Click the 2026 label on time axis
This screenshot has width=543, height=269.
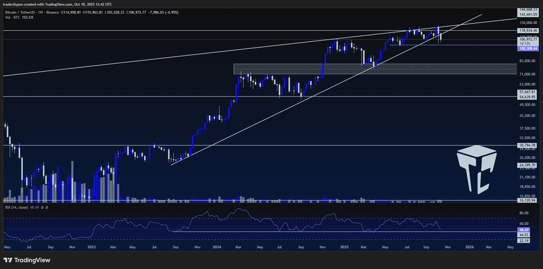pos(470,247)
